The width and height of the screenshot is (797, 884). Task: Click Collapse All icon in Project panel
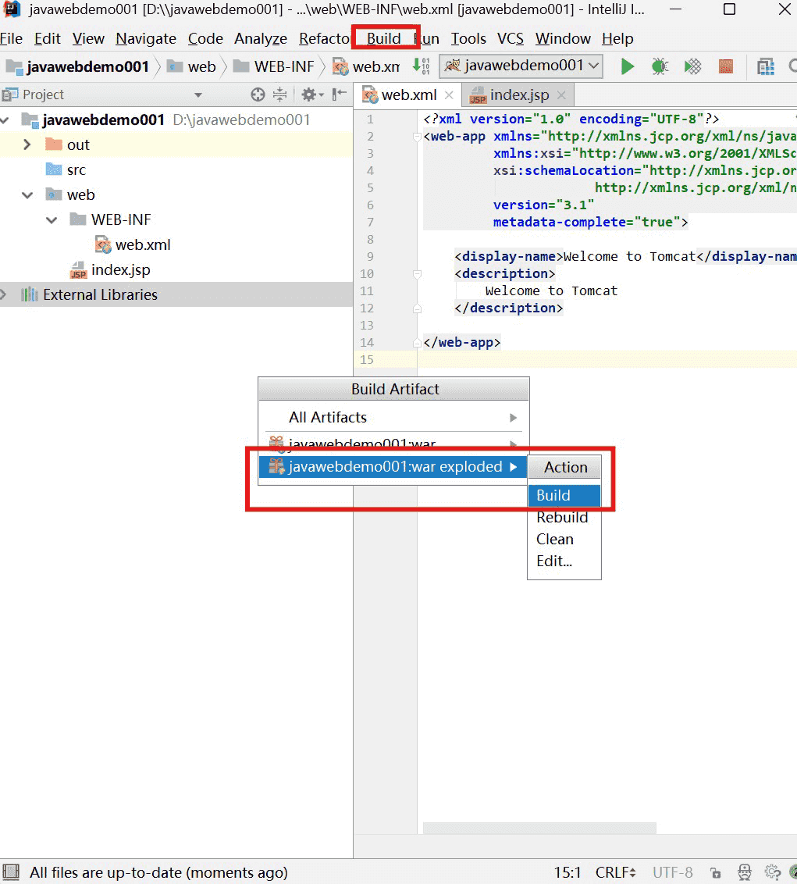click(x=280, y=94)
